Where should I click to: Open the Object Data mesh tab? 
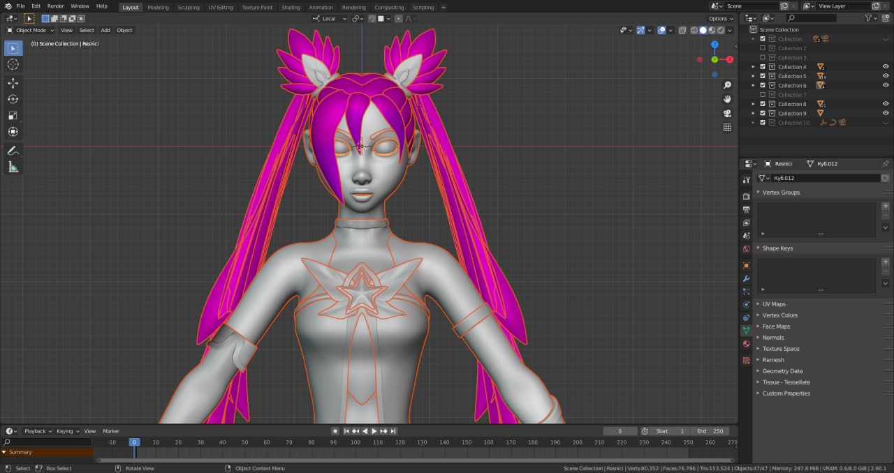[746, 331]
